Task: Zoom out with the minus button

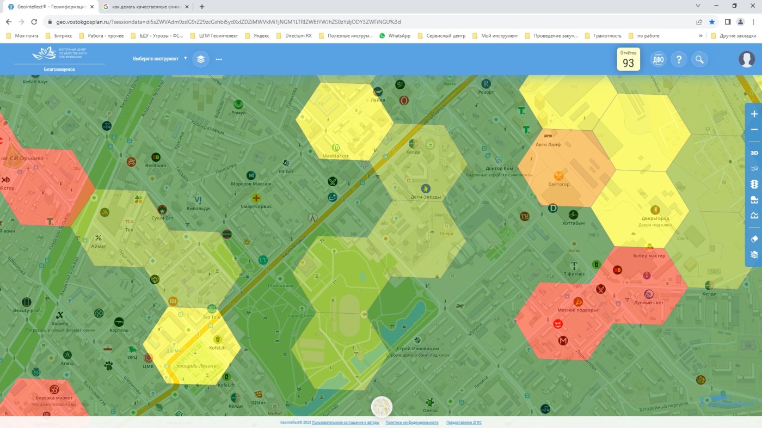Action: (754, 130)
